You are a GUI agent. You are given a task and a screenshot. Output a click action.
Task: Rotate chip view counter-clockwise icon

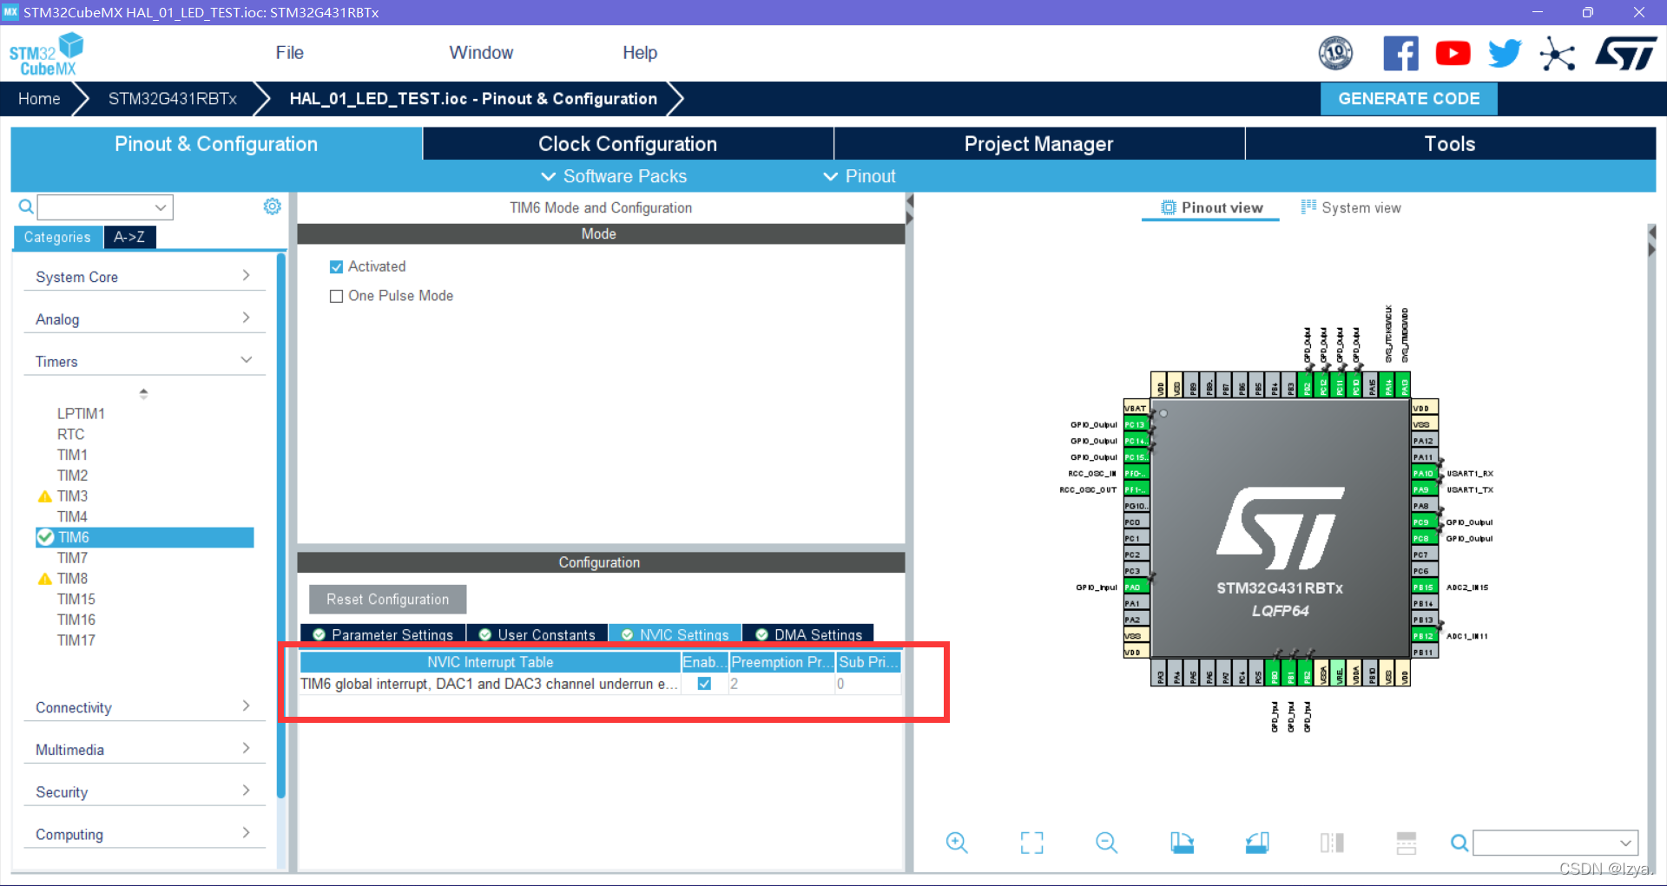[1256, 843]
